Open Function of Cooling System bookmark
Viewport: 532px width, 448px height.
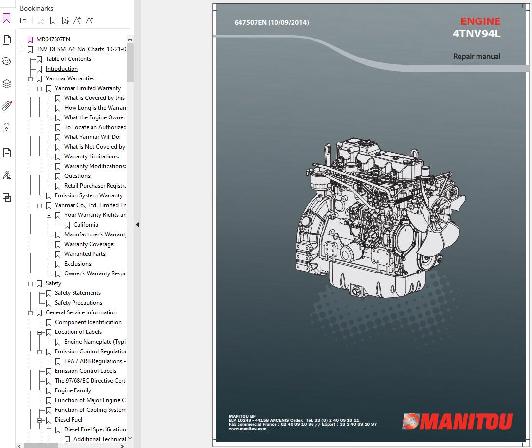91,410
